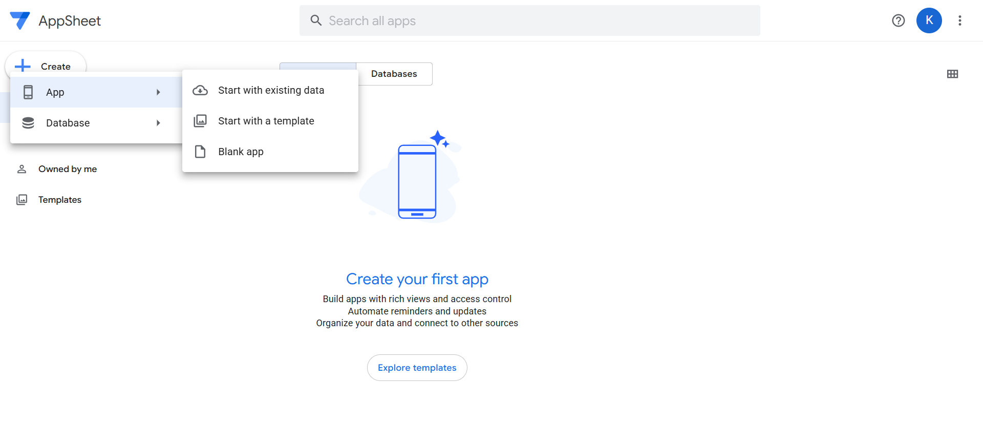Focus the Search all apps field
Image resolution: width=983 pixels, height=445 pixels.
(x=530, y=20)
